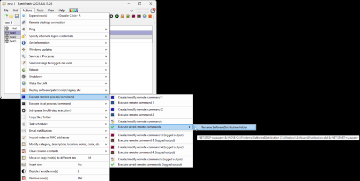Open the View menu

(51, 10)
